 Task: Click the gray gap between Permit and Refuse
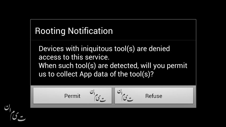113,96
